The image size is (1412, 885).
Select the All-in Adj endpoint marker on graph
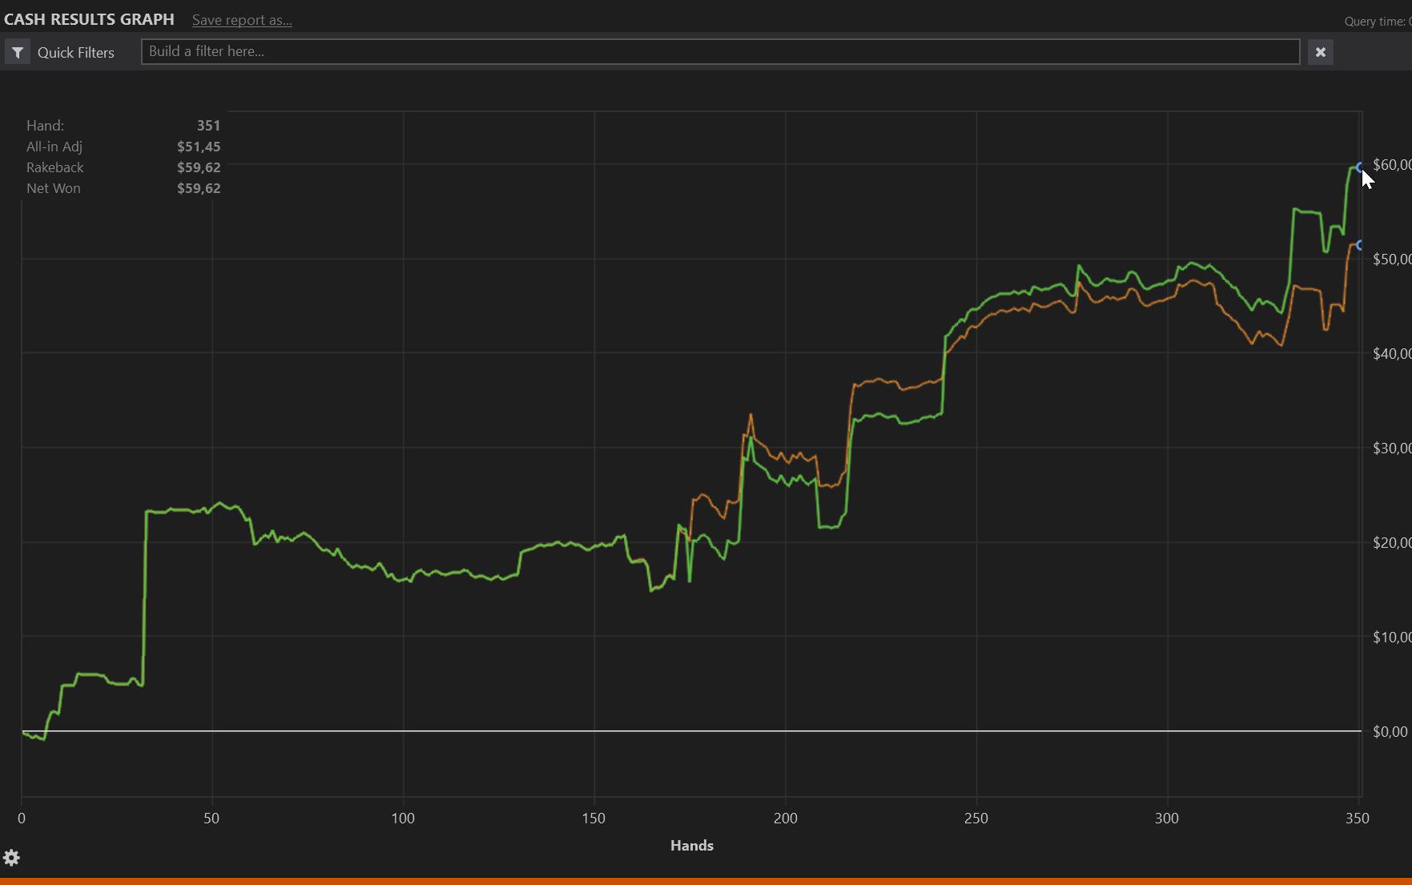click(1359, 245)
